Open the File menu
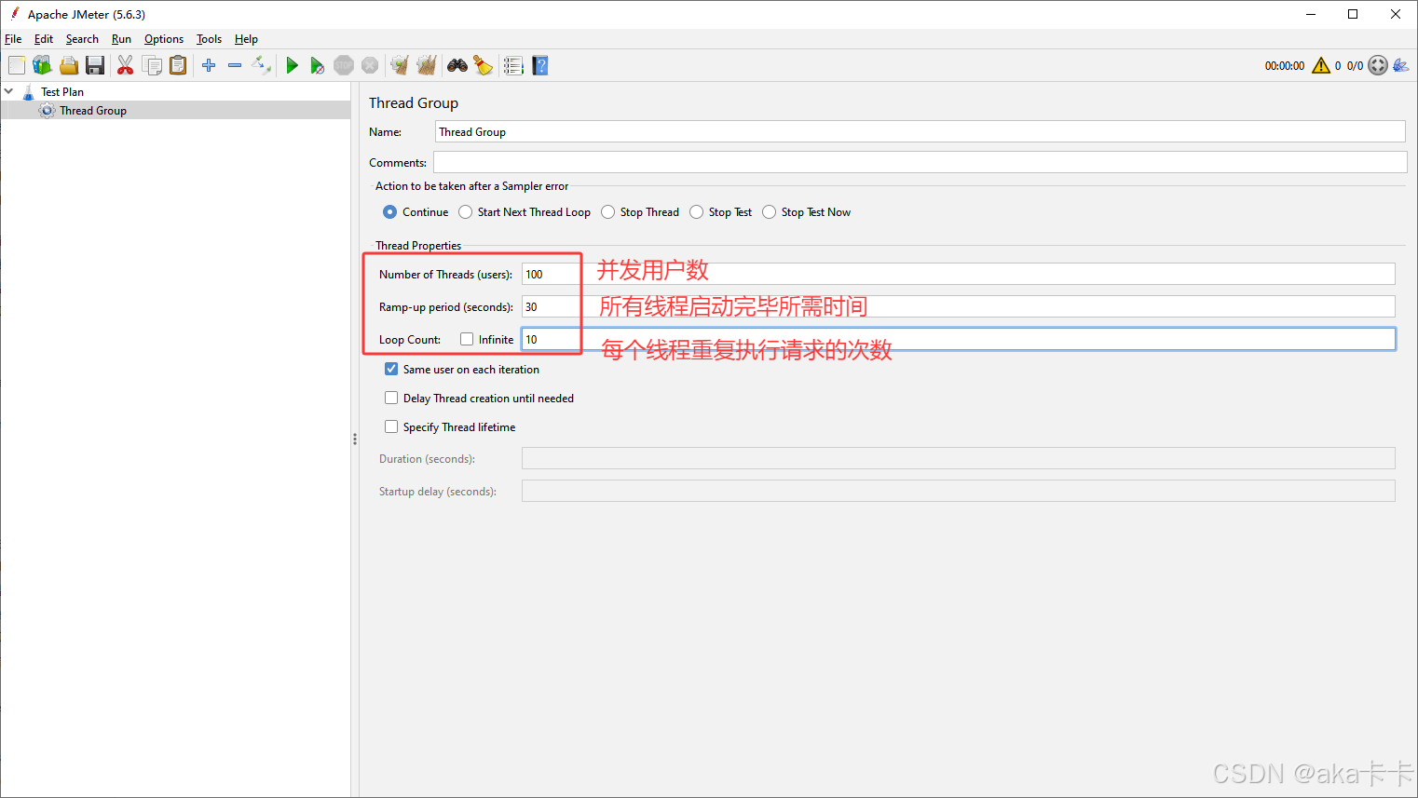Screen dimensions: 1418x798 (13, 39)
